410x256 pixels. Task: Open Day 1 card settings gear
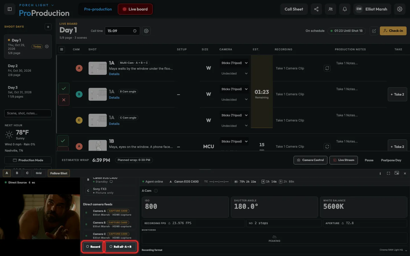click(47, 46)
